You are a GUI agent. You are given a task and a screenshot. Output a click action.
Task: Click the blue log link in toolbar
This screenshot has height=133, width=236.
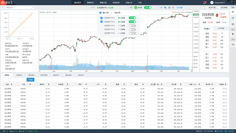click(180, 8)
